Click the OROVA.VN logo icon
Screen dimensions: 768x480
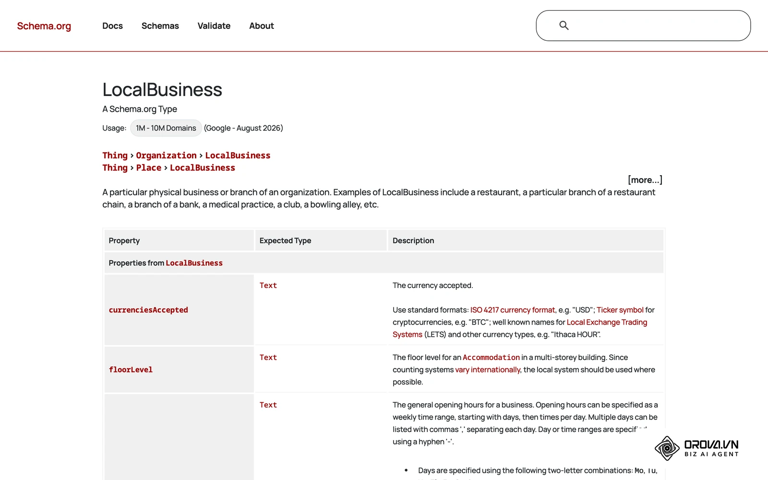(667, 448)
